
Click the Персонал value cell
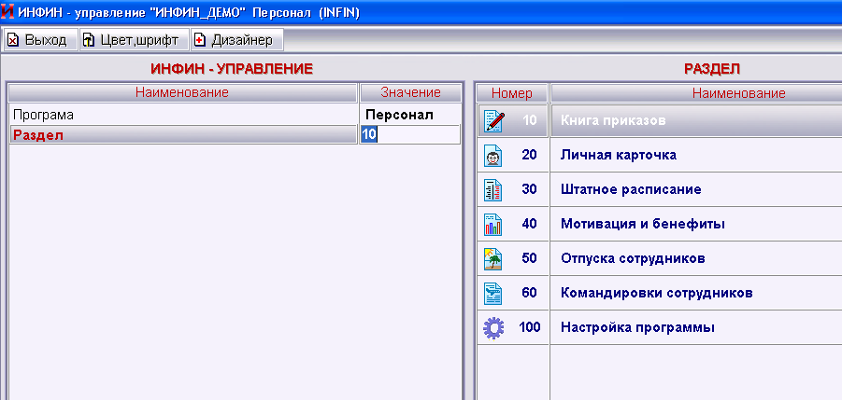click(x=400, y=115)
